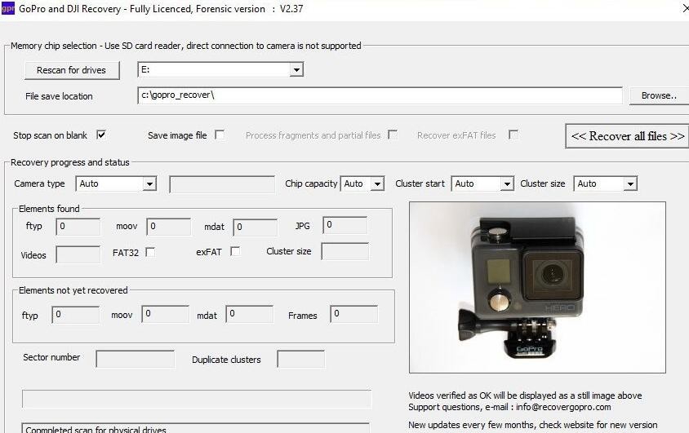Click the File save location path field
Screen dimensions: 689x433
click(380, 95)
